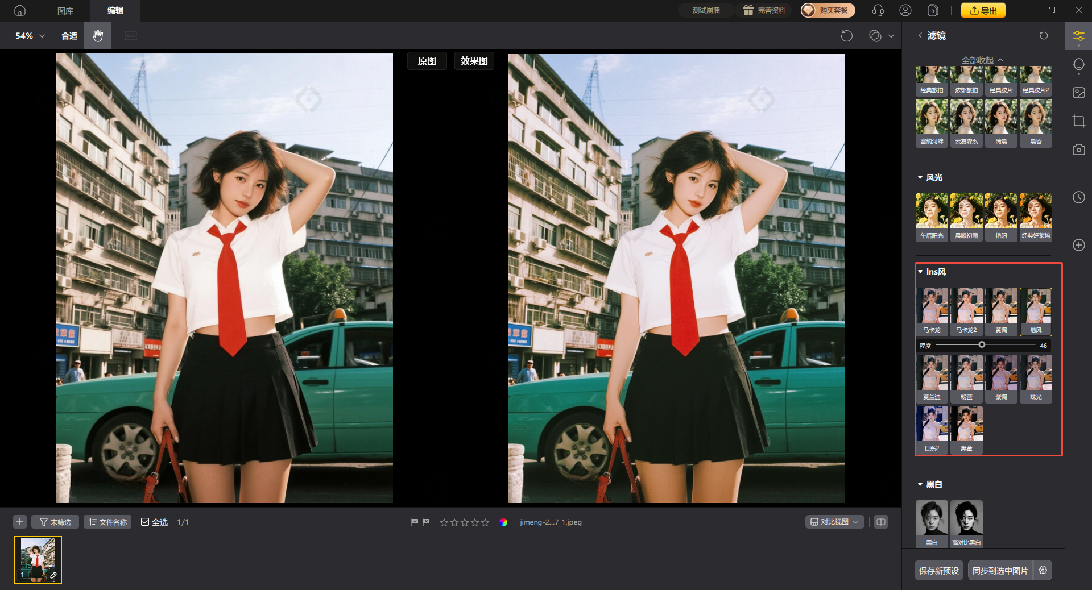Toggle the 未筛选 filter button
This screenshot has width=1092, height=590.
tap(55, 522)
